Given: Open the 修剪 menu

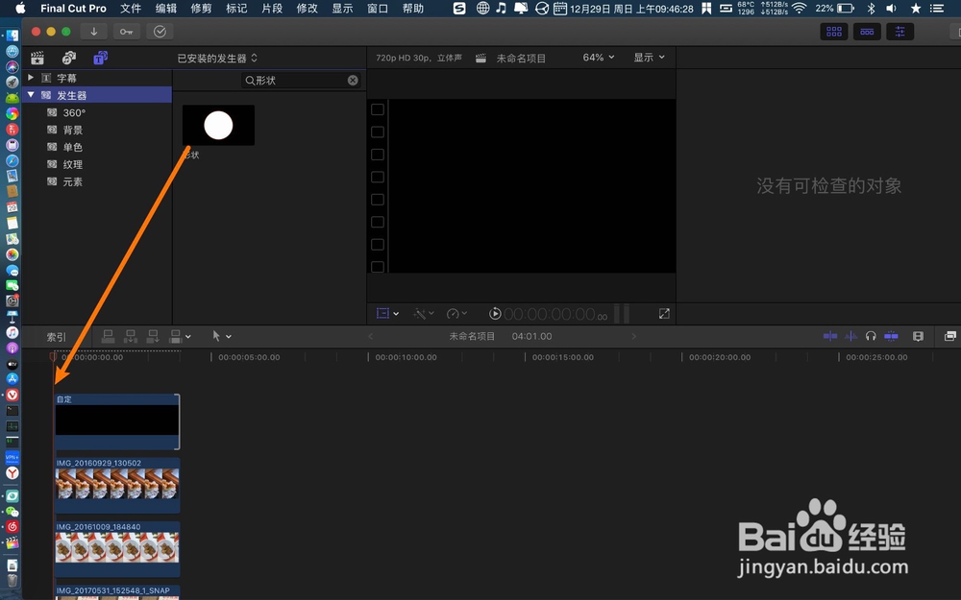Looking at the screenshot, I should (201, 8).
